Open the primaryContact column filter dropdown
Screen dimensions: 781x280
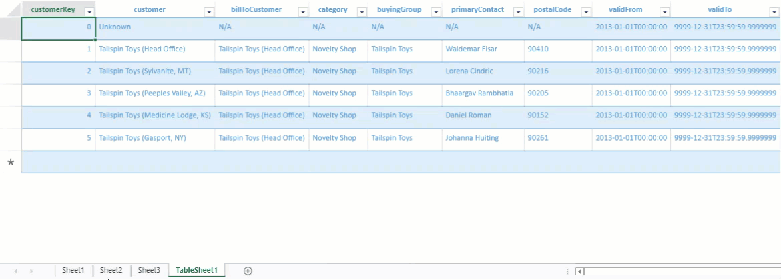pyautogui.click(x=518, y=13)
